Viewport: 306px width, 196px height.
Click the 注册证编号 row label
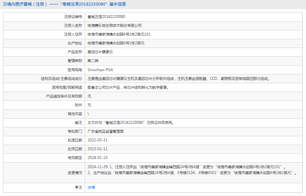73,17
